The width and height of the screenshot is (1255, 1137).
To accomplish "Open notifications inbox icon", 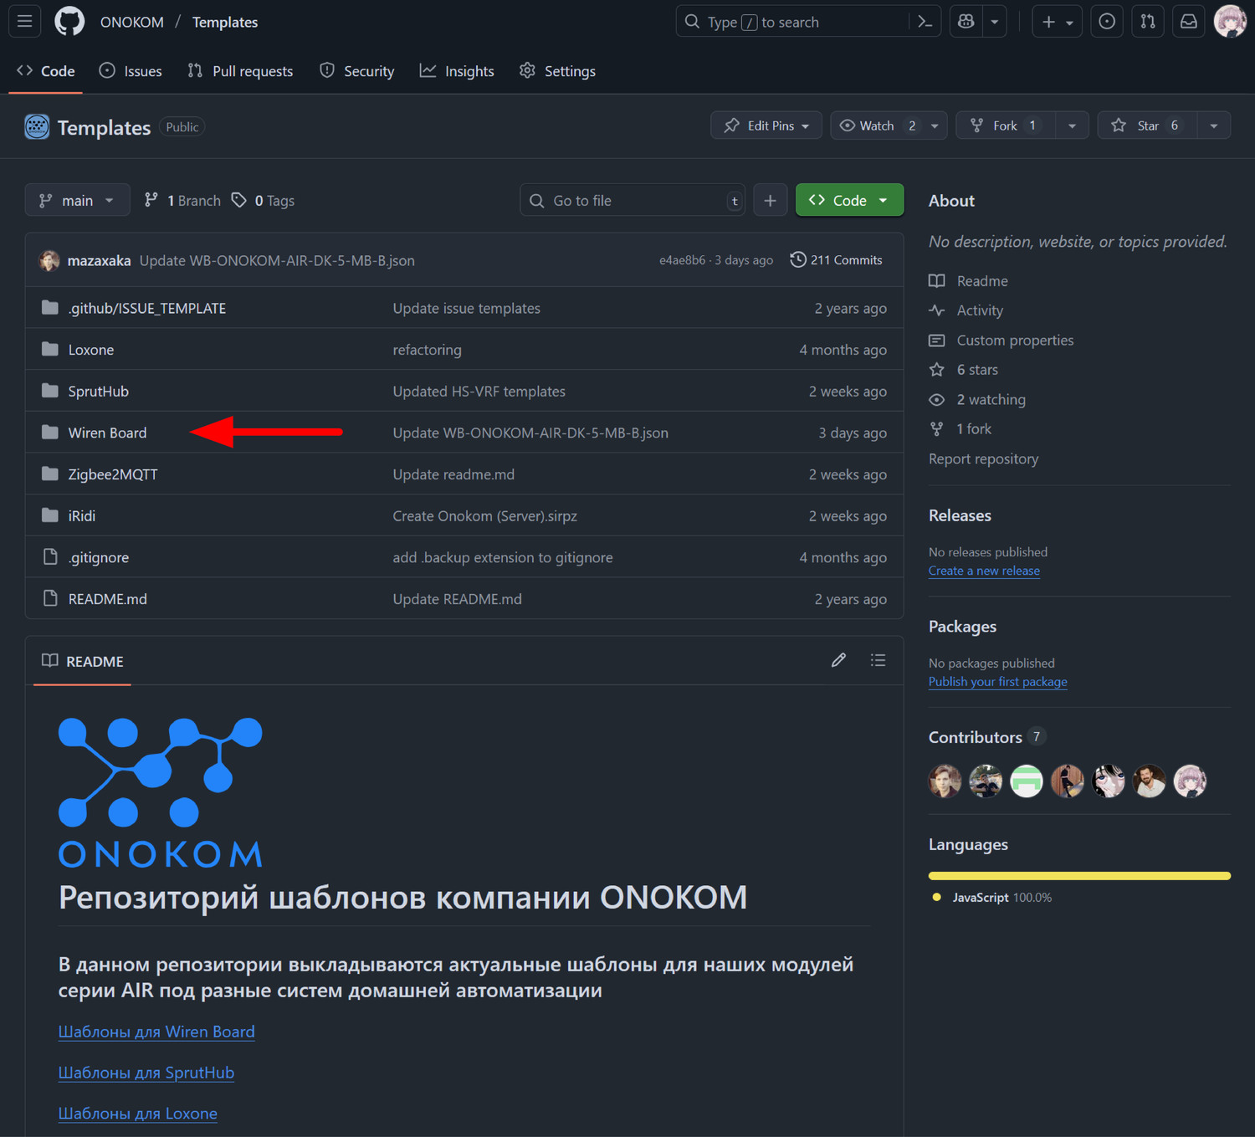I will pyautogui.click(x=1188, y=22).
